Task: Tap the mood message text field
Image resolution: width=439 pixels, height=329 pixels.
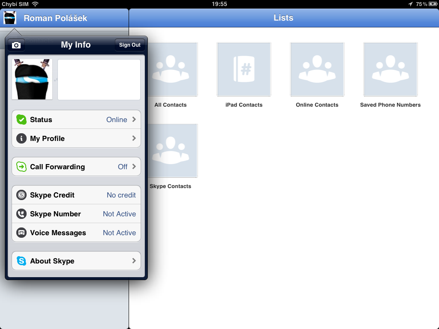Action: coord(99,79)
